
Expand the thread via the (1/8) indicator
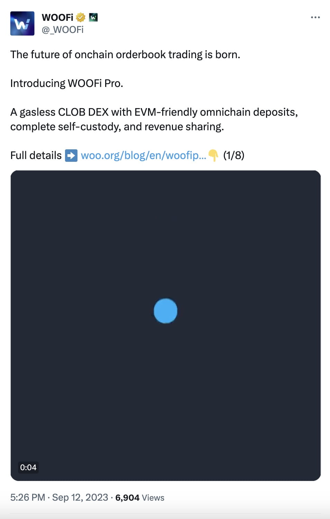[234, 155]
